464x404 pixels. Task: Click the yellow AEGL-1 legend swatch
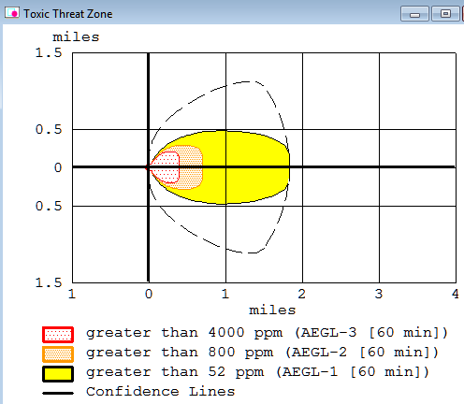coord(58,374)
